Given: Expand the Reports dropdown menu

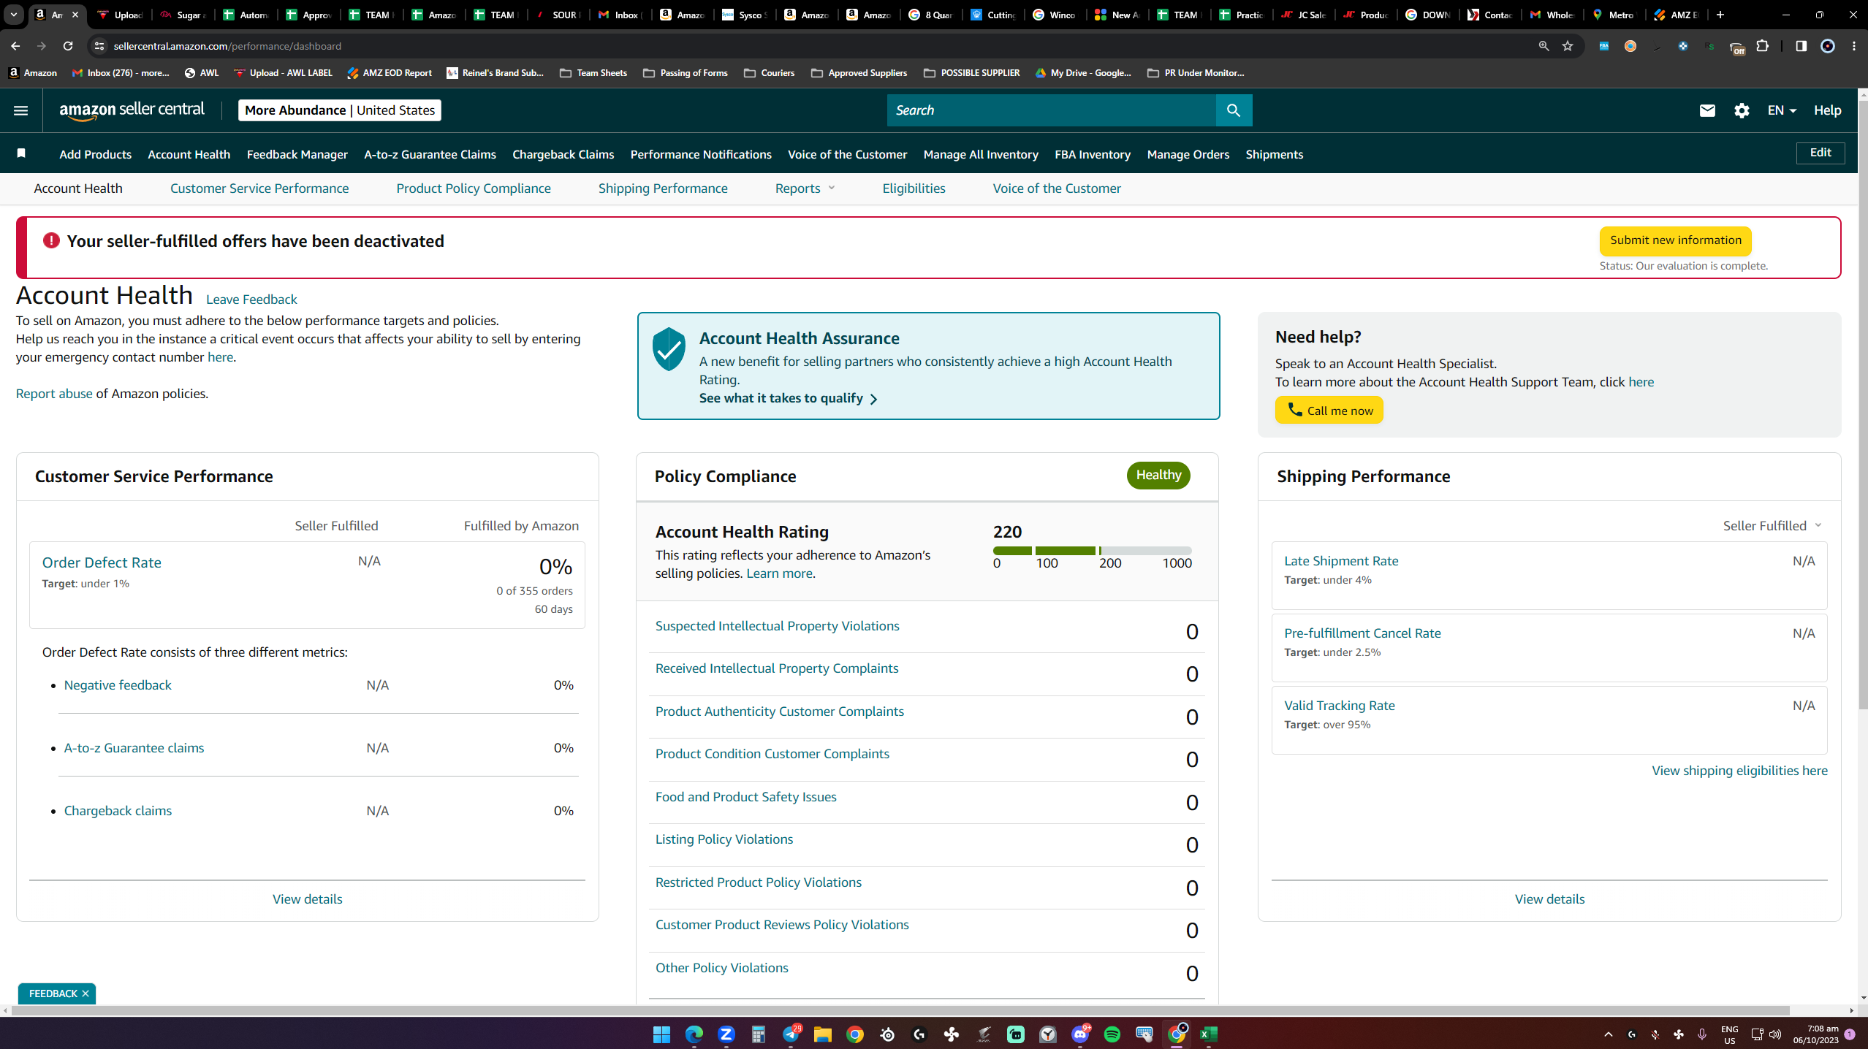Looking at the screenshot, I should [805, 188].
